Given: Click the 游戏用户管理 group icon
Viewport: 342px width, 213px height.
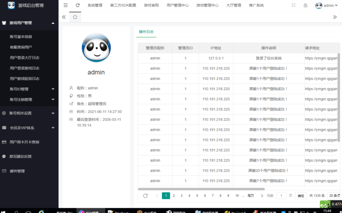Looking at the screenshot, I should point(4,23).
